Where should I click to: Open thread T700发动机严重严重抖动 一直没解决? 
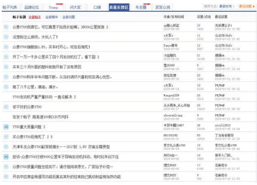[42, 97]
